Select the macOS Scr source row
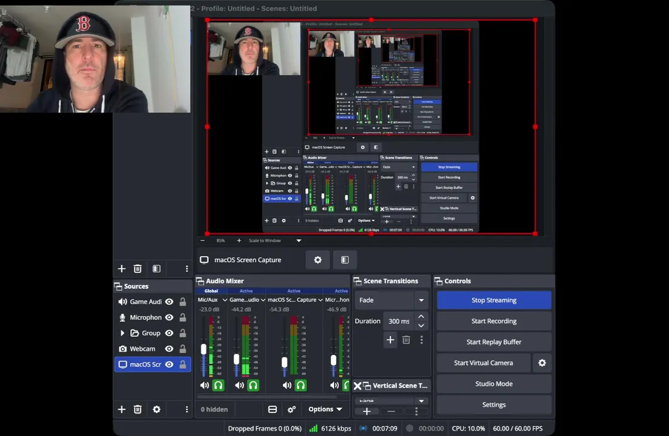This screenshot has height=436, width=669. 153,365
